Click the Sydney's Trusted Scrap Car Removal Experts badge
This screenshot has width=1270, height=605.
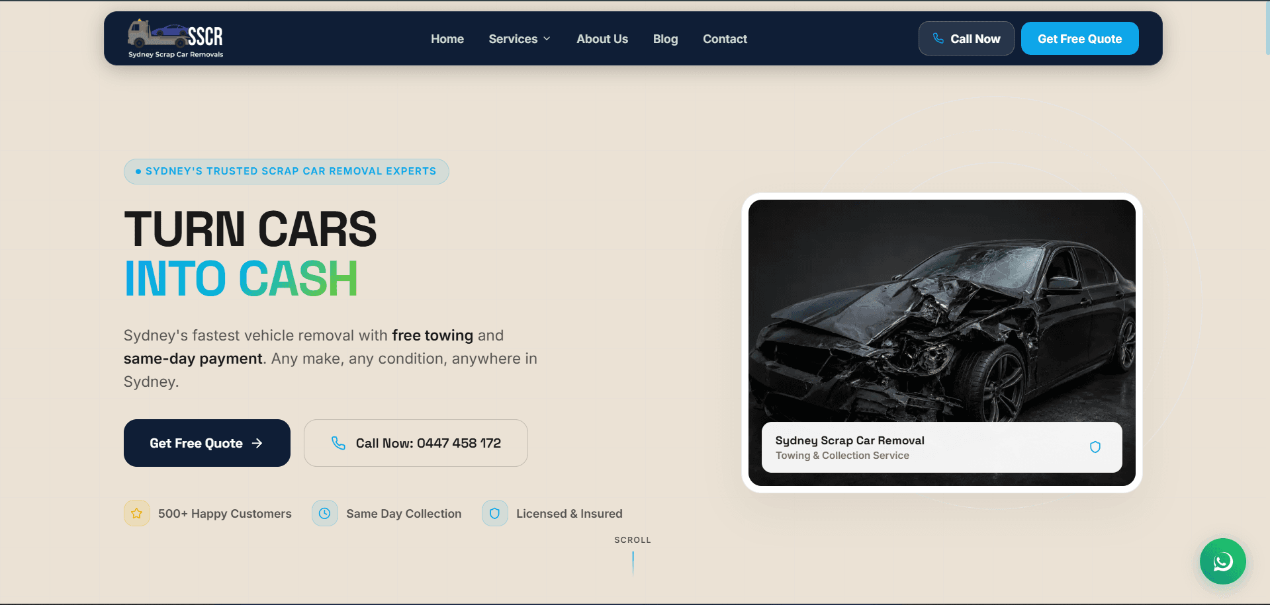click(x=286, y=171)
